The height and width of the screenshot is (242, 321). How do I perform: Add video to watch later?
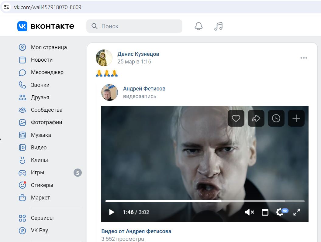pyautogui.click(x=276, y=118)
